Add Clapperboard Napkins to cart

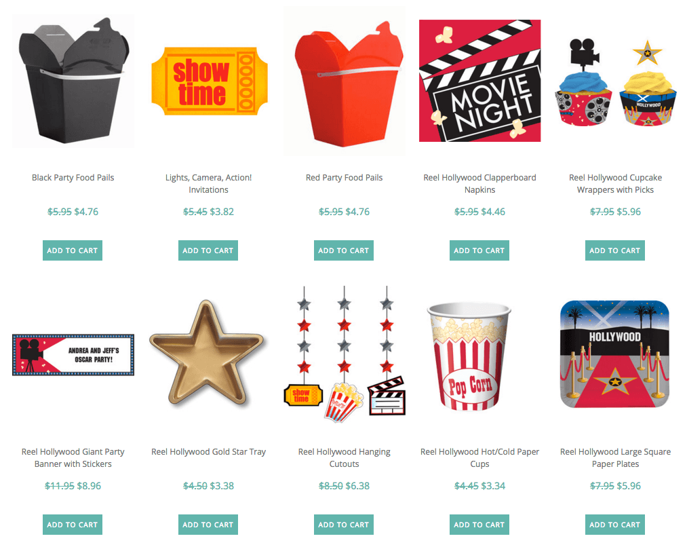point(479,250)
